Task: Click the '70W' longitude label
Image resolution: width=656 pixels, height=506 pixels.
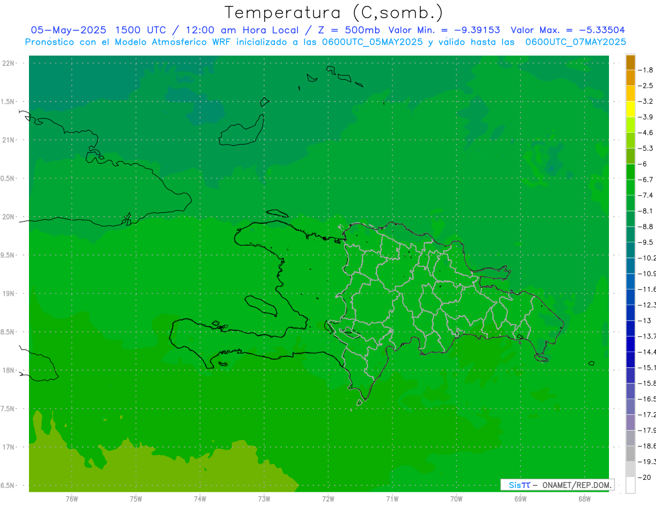Action: 456,498
